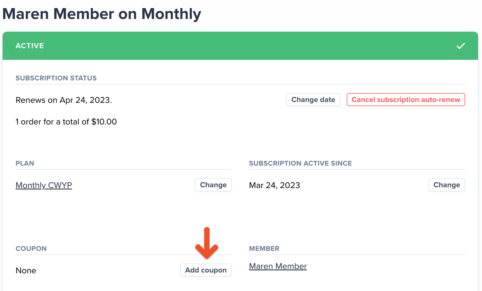The height and width of the screenshot is (291, 482).
Task: Click the red downward arrow icon
Action: [207, 243]
